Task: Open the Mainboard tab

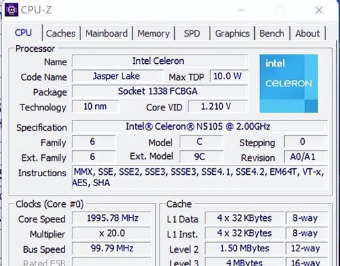Action: (106, 33)
